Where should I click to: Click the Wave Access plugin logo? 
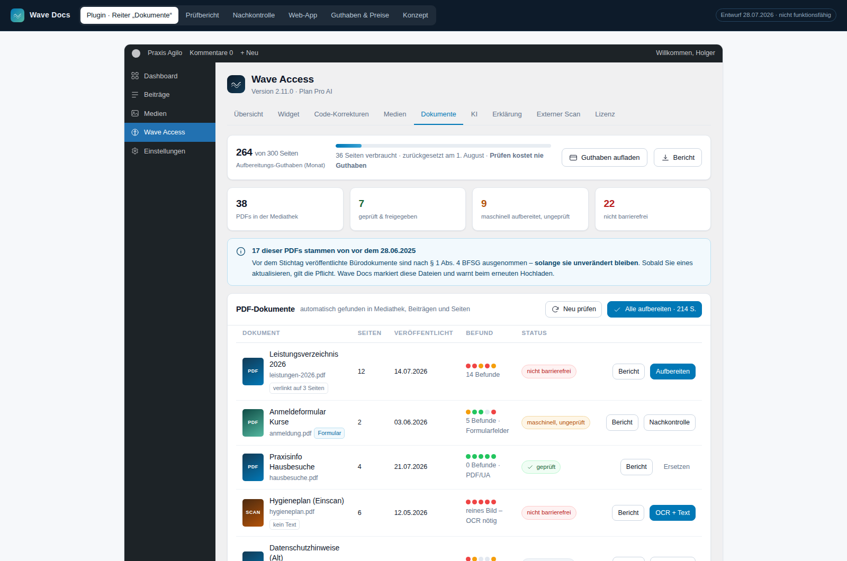coord(236,84)
